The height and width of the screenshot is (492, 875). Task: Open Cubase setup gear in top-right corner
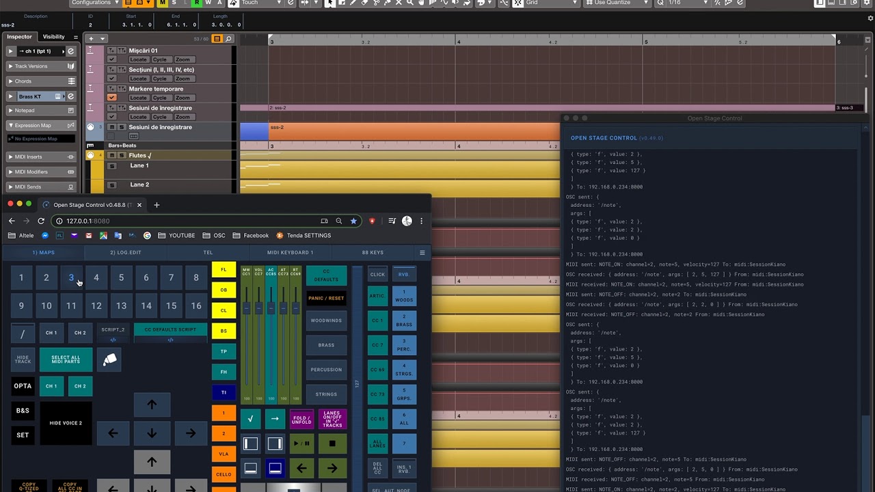coord(865,3)
